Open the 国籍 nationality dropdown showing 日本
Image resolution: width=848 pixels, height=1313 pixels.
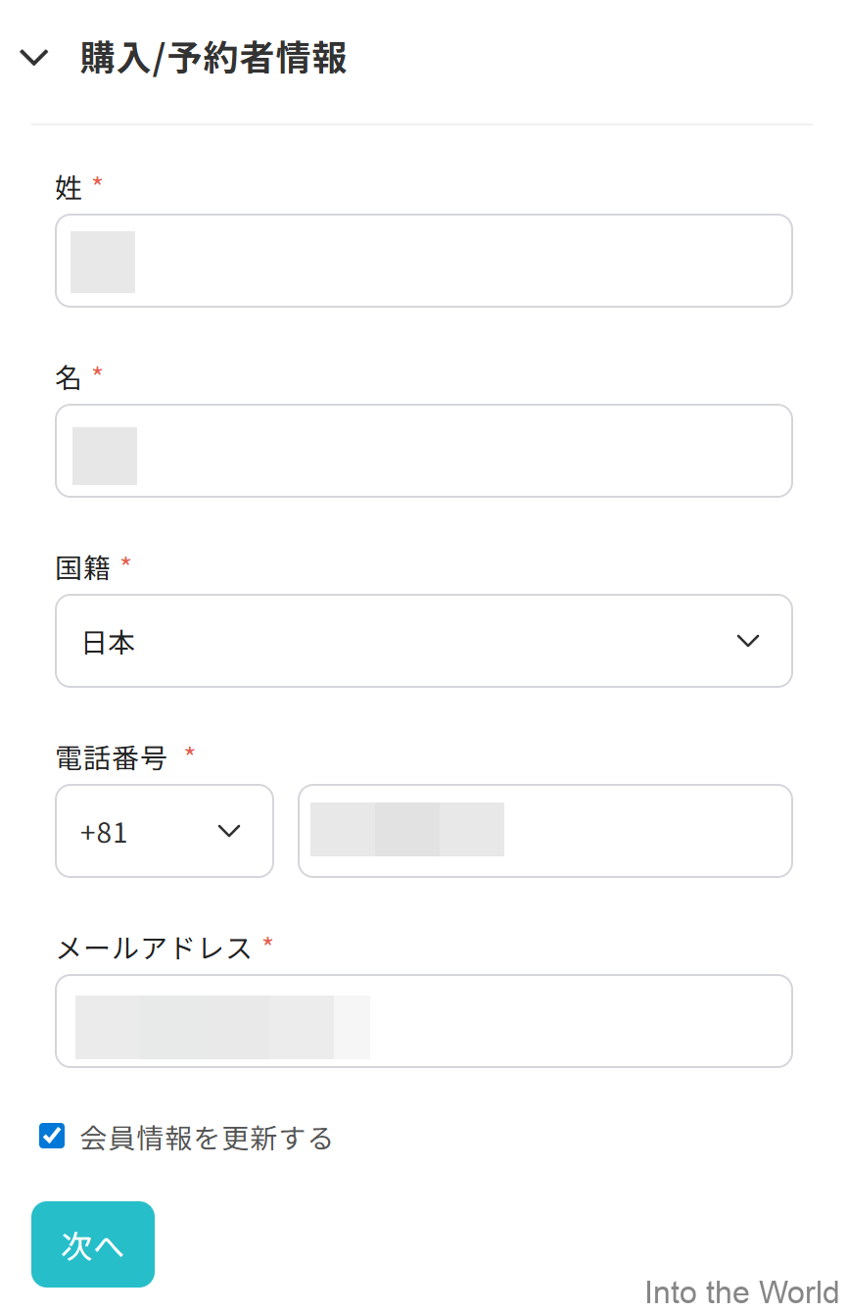pyautogui.click(x=423, y=641)
